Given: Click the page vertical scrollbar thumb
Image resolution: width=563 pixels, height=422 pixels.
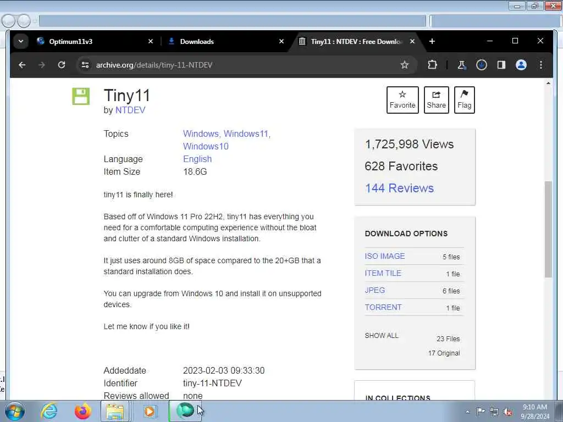Looking at the screenshot, I should click(x=548, y=230).
